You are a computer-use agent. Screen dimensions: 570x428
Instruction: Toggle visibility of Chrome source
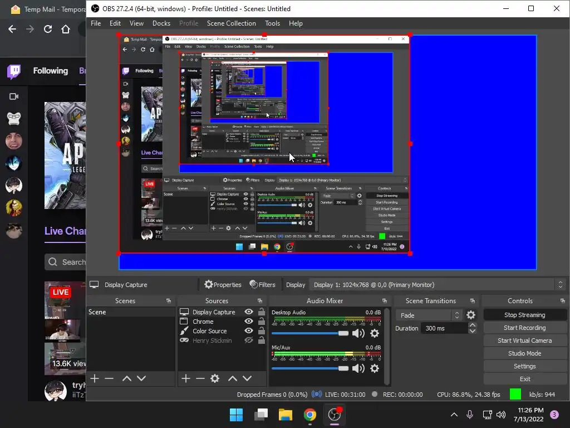coord(249,322)
